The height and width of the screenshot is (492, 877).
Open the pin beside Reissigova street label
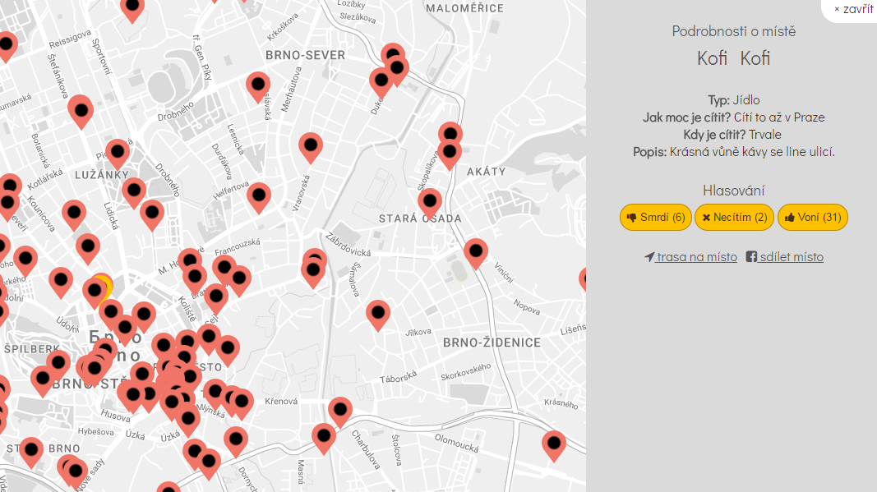[x=7, y=47]
